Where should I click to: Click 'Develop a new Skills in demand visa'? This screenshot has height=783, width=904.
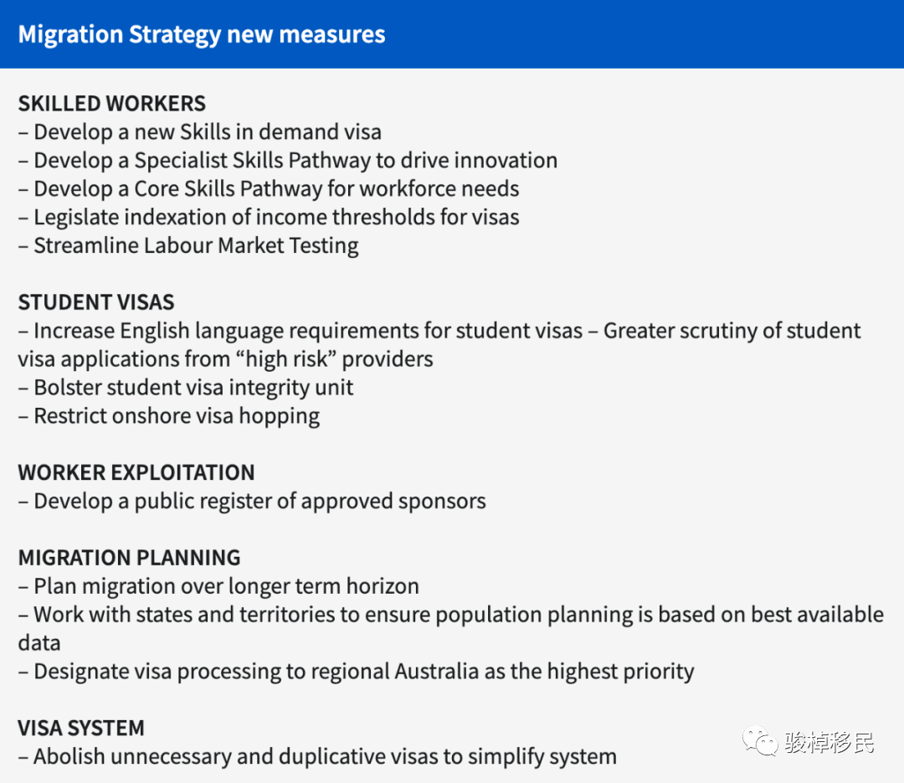pos(199,132)
